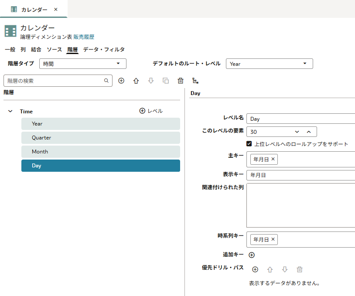Click the 関連付けられた列 box
The image size is (355, 296).
point(300,205)
